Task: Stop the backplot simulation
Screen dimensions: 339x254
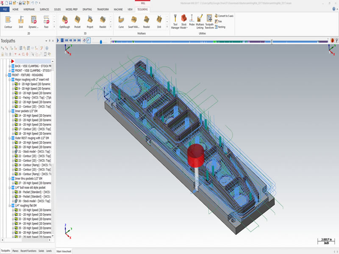Action: point(62,40)
